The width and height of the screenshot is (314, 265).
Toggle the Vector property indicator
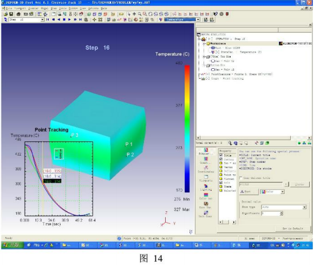tap(221, 167)
